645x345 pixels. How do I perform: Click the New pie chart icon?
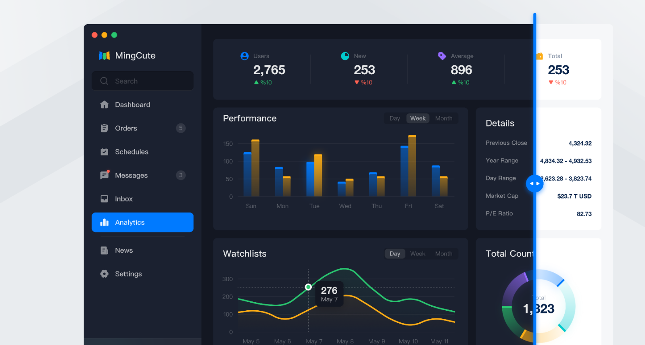pos(345,56)
